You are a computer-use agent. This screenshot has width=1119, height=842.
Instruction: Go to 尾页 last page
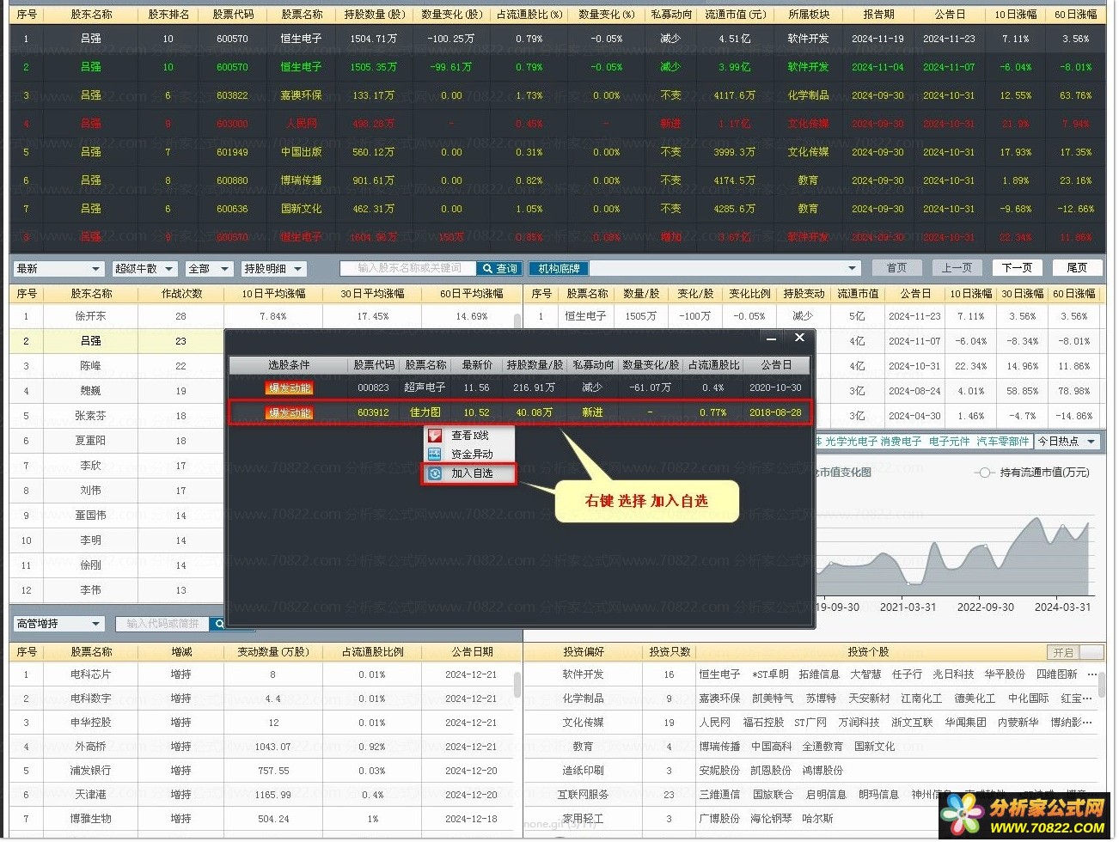[1077, 268]
